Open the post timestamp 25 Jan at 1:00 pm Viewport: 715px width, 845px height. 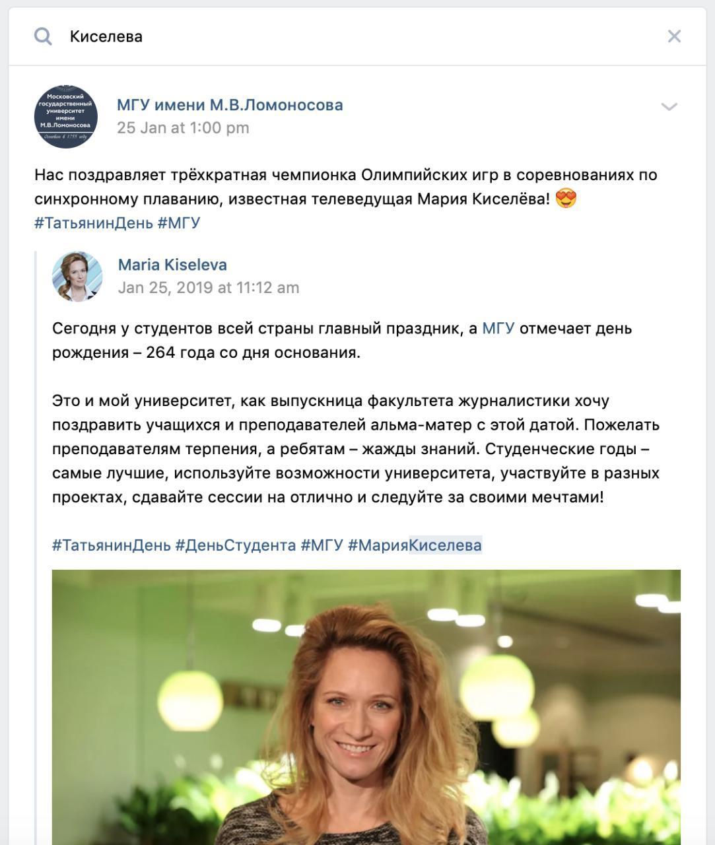coord(183,128)
